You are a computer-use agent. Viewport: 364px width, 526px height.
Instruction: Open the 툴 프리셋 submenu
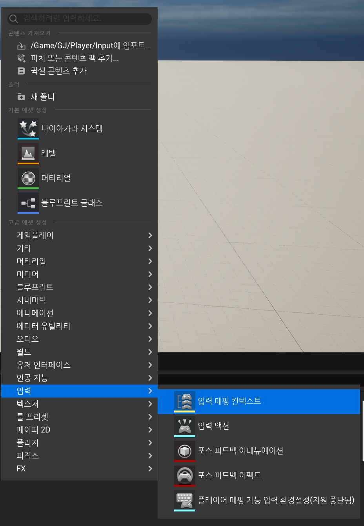pos(80,417)
